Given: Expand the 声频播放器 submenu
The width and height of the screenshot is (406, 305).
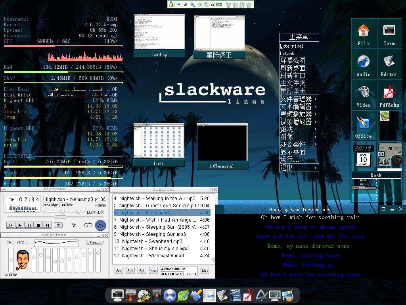Looking at the screenshot, I should click(299, 114).
